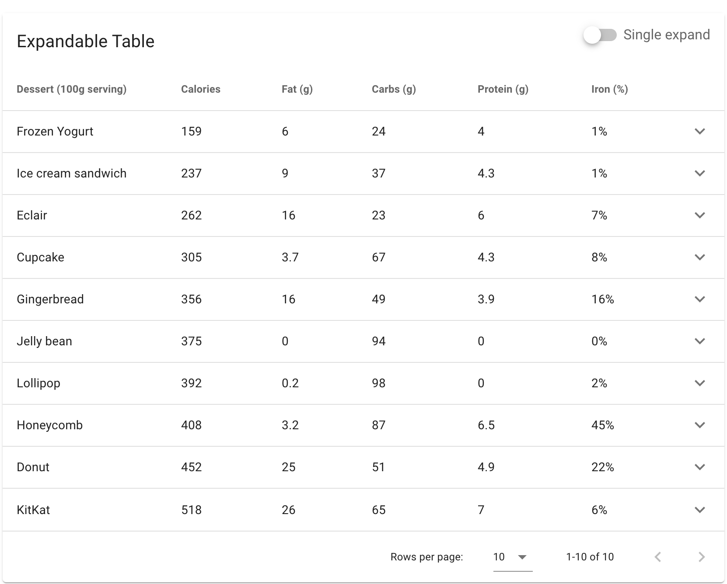Click the Gingerbread row chevron icon
727x584 pixels.
point(699,299)
